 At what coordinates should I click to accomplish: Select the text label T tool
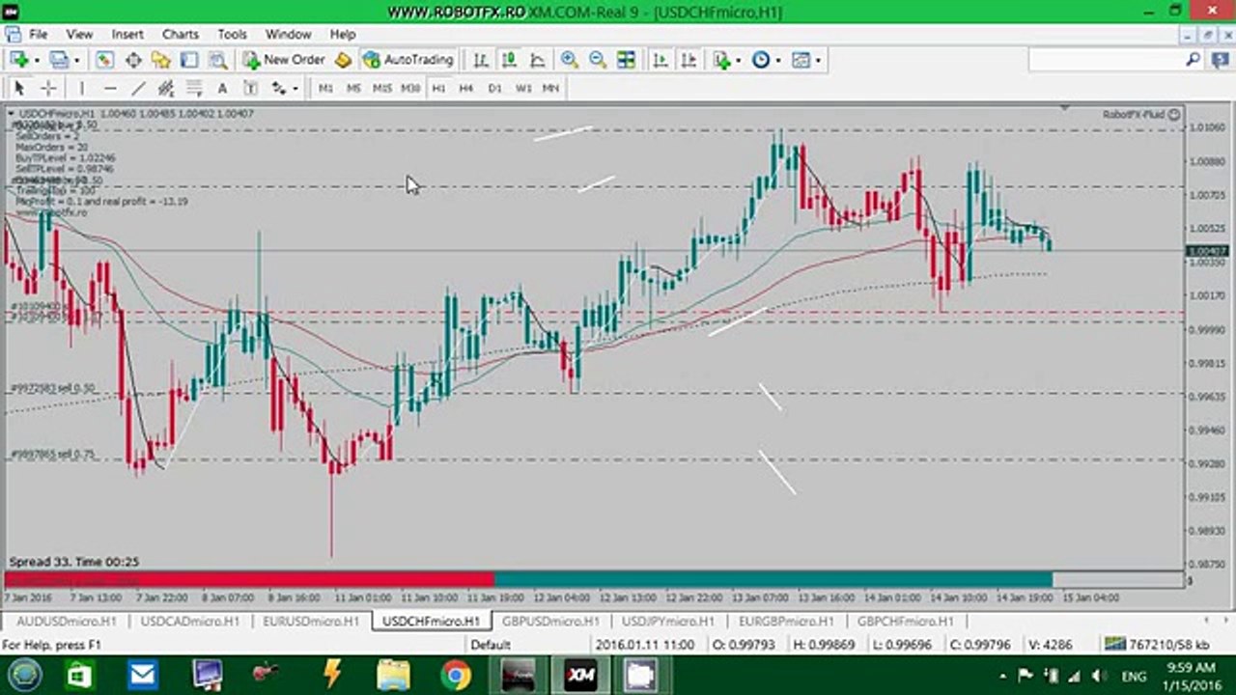250,88
